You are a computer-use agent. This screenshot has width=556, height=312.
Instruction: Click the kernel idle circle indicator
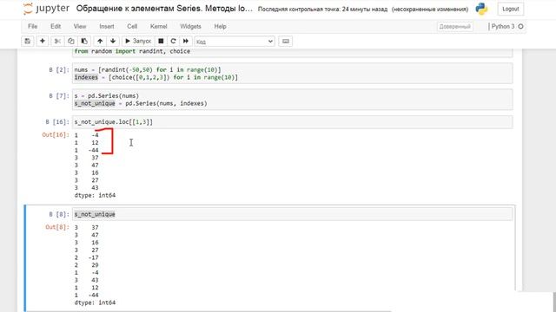[x=520, y=27]
